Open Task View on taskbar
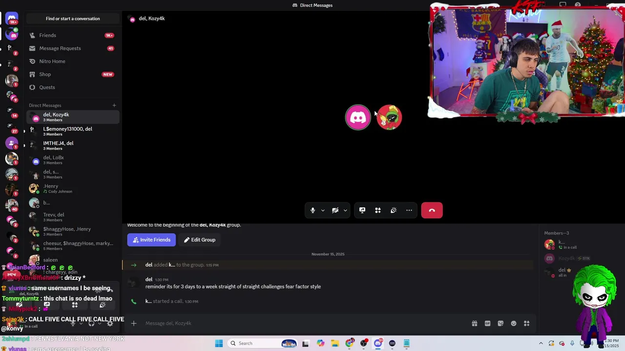The width and height of the screenshot is (625, 351). tap(305, 343)
